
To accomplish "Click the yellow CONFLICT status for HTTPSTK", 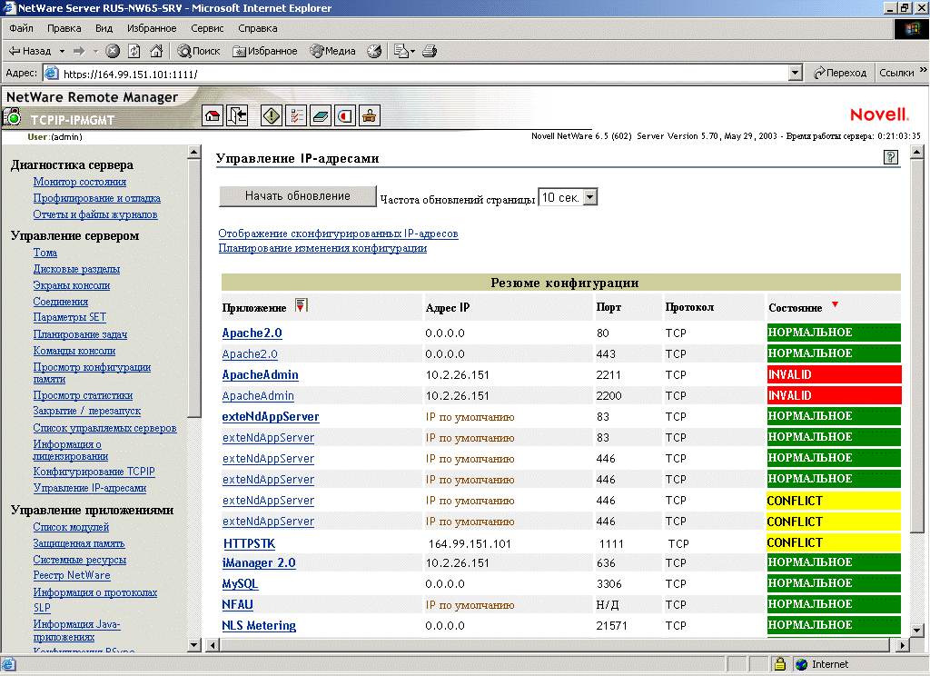I will (834, 542).
